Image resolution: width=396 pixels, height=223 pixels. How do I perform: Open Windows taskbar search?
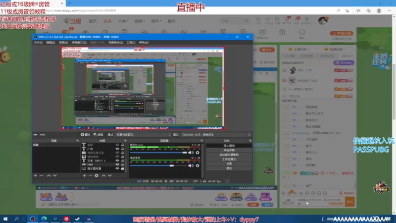16,219
